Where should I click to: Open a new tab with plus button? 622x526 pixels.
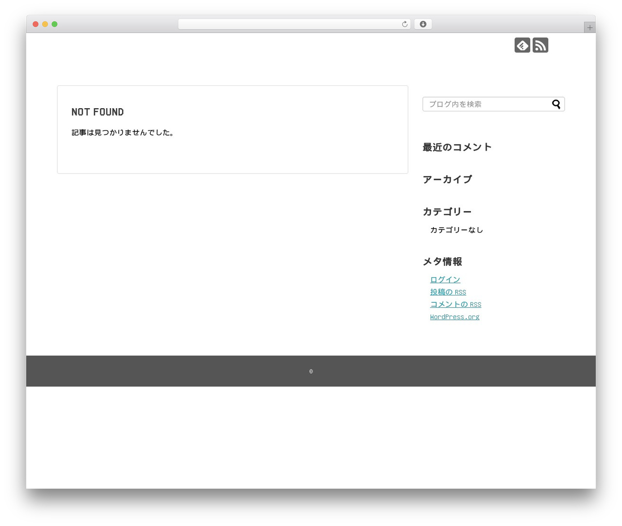coord(589,28)
